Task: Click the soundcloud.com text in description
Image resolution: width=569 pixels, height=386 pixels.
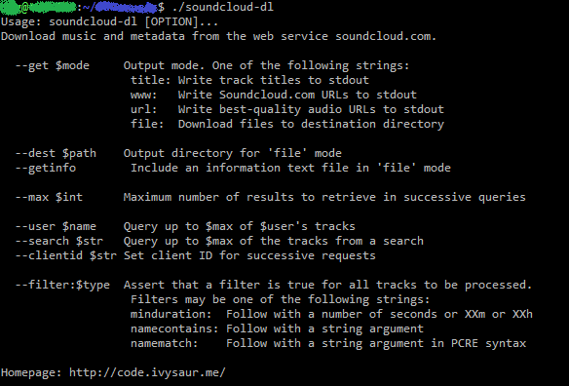Action: click(386, 36)
